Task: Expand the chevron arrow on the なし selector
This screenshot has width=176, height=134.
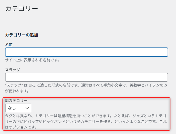Action: click(27, 108)
